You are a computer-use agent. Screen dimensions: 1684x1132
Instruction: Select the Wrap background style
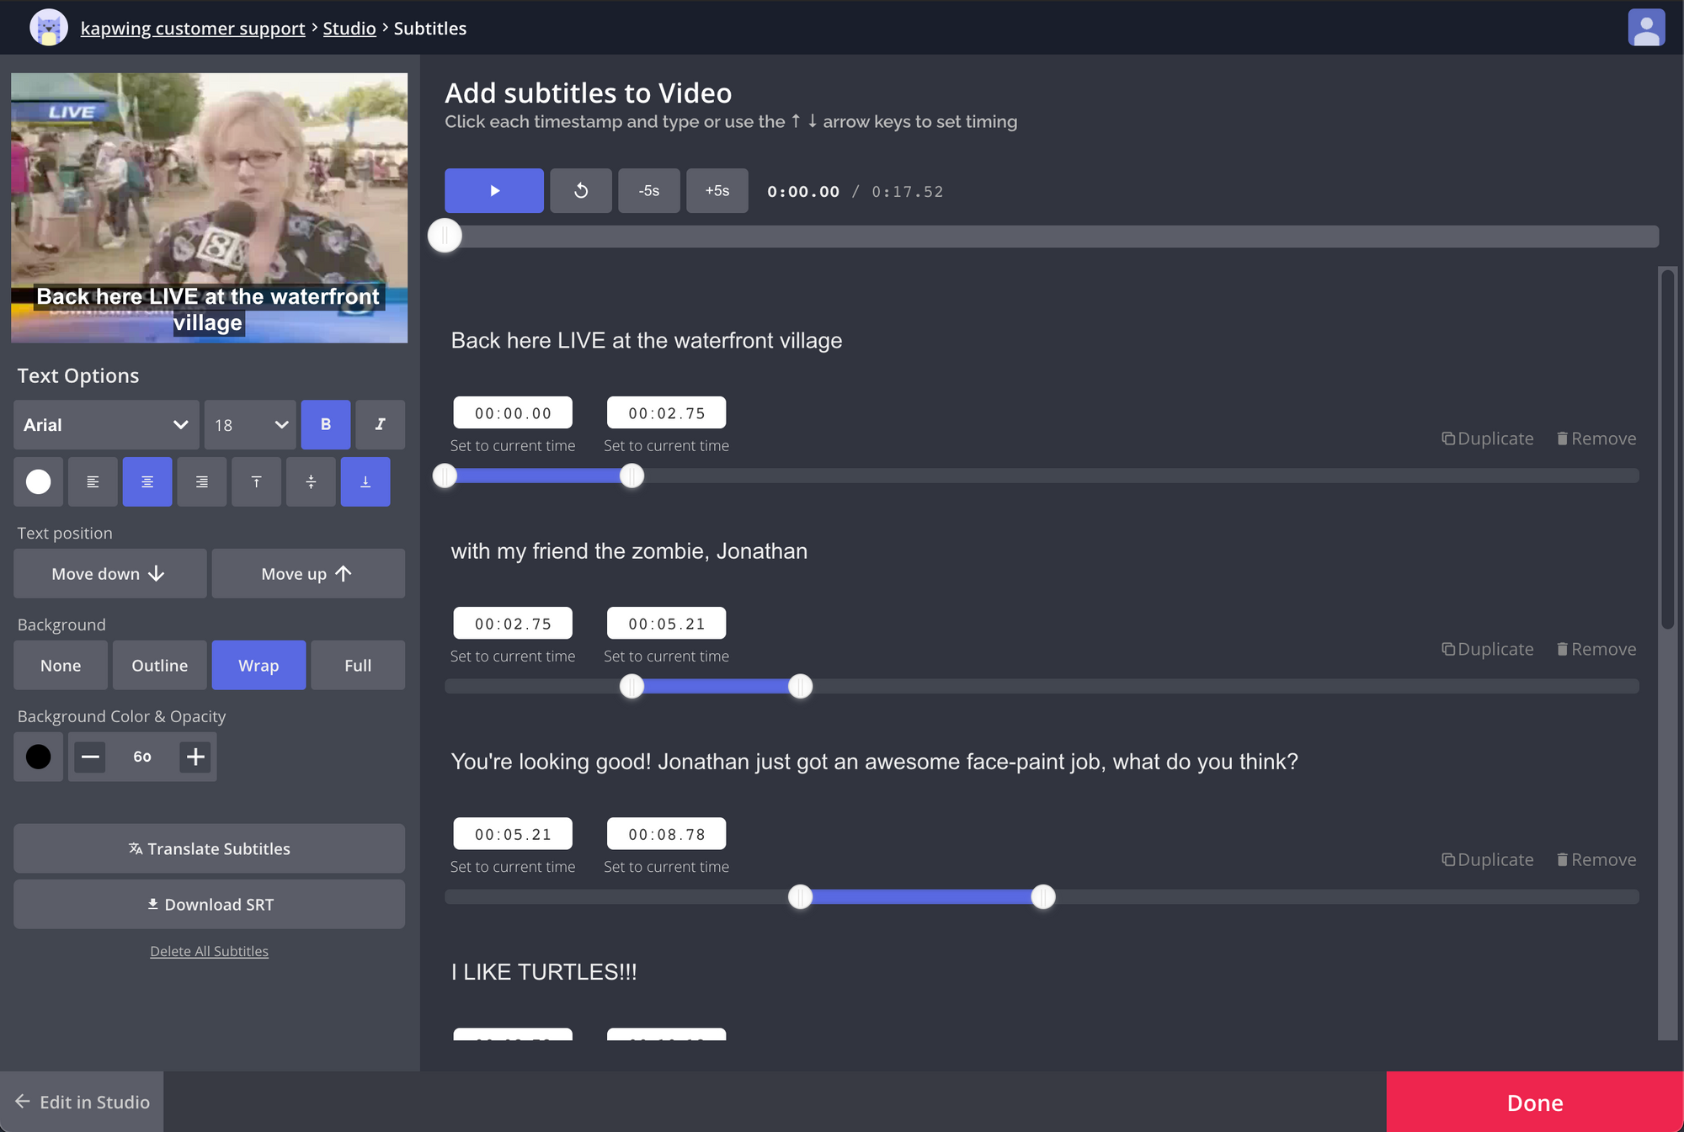(258, 665)
